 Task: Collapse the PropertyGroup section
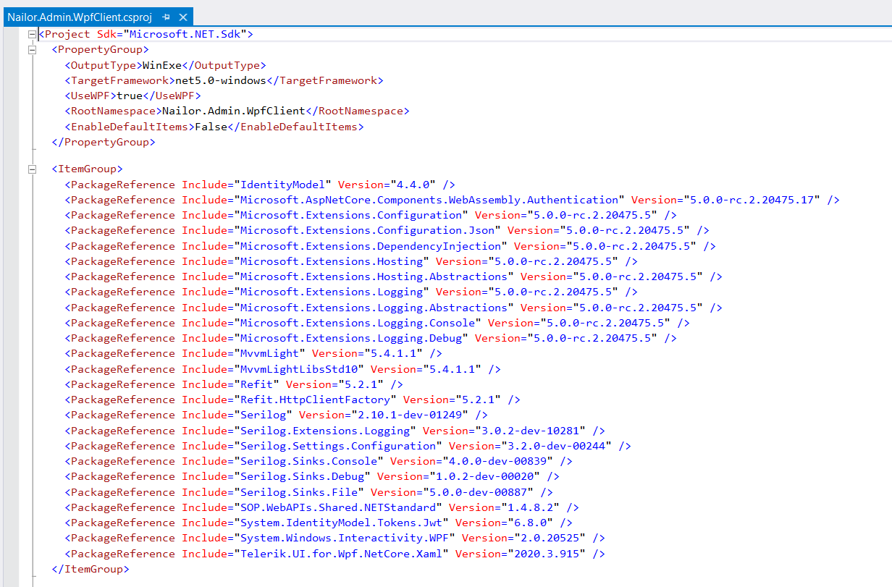32,49
